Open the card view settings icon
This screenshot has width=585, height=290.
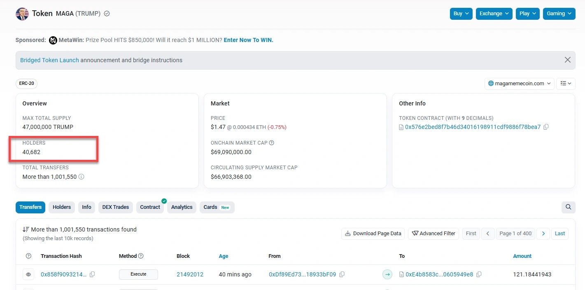coord(566,83)
